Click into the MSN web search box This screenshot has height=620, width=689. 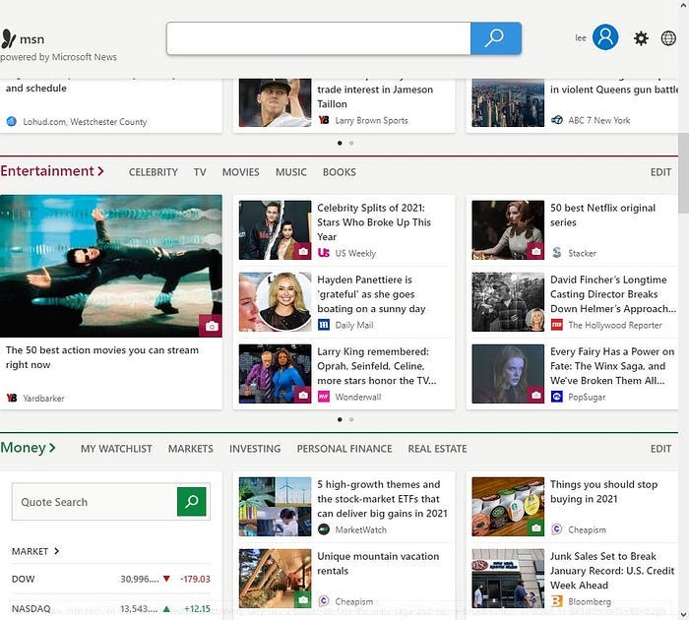[319, 38]
